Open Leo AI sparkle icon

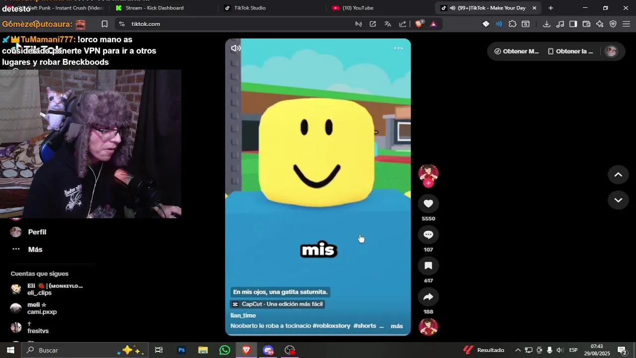coord(600,24)
